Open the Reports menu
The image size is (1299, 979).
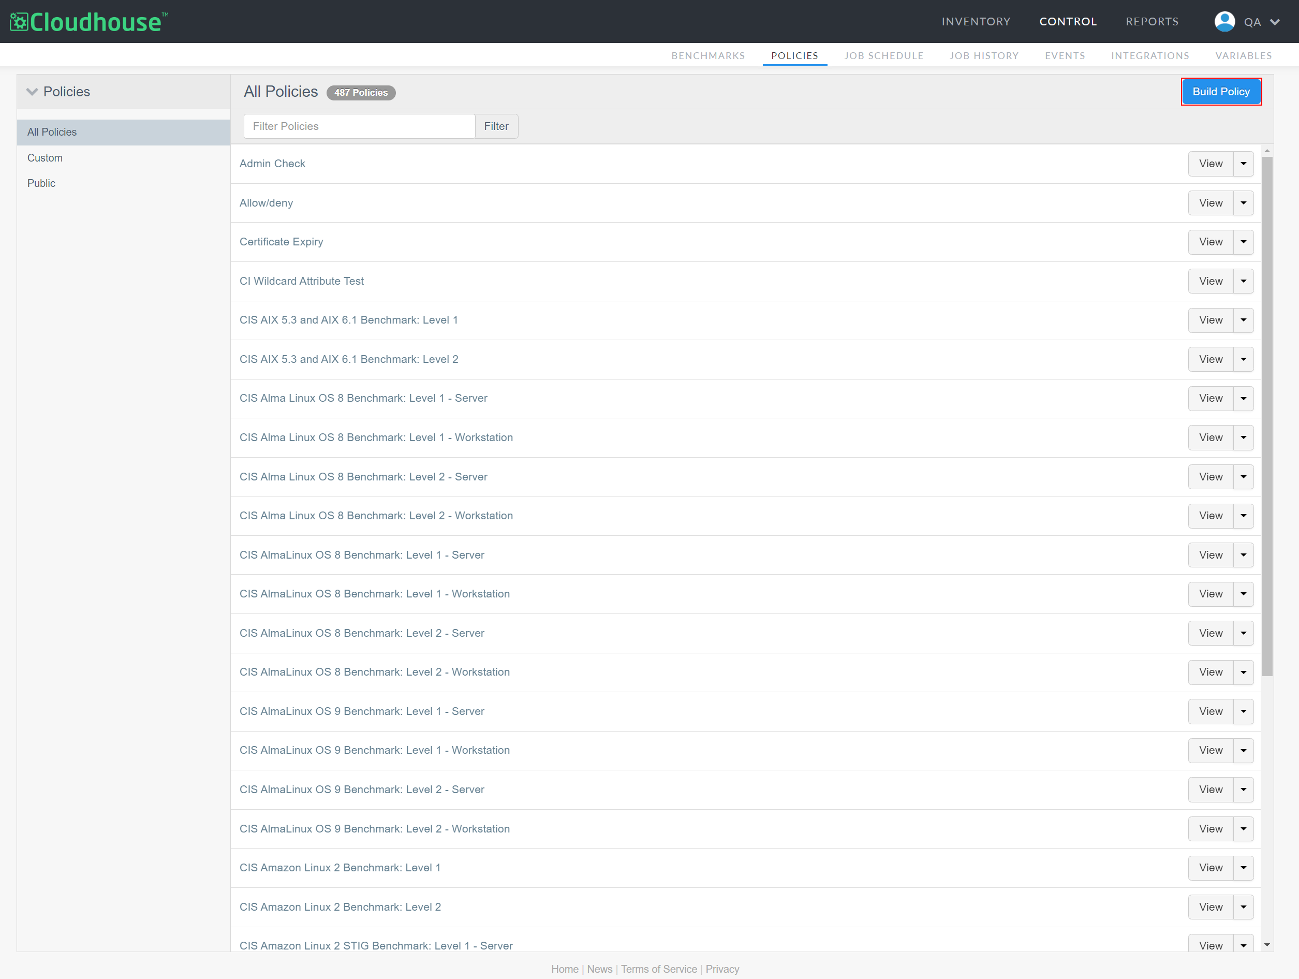click(x=1152, y=22)
